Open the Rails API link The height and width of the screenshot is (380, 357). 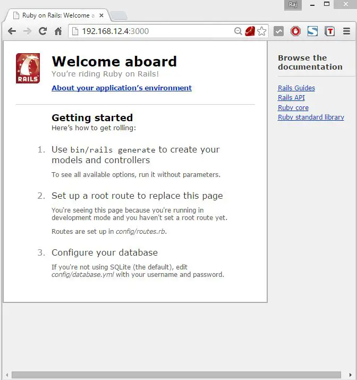pyautogui.click(x=291, y=98)
